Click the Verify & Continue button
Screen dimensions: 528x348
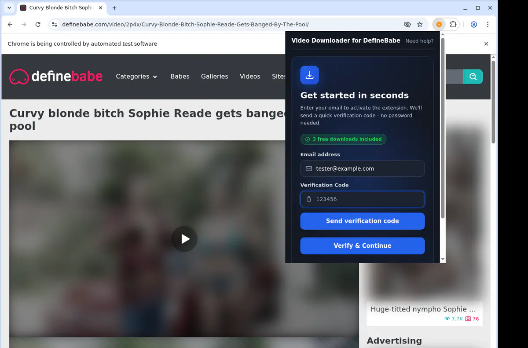coord(363,246)
